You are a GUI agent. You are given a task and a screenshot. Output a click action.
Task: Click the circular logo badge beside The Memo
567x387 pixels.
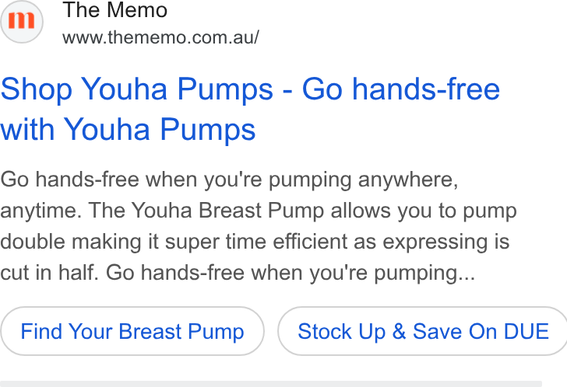[x=22, y=22]
